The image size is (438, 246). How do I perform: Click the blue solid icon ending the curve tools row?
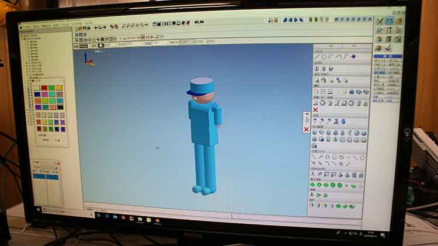point(353,57)
